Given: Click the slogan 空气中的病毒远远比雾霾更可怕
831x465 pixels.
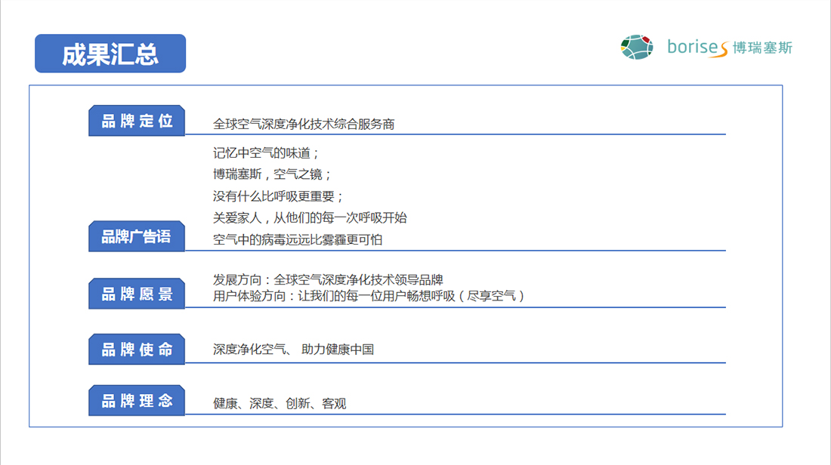Looking at the screenshot, I should coord(298,240).
